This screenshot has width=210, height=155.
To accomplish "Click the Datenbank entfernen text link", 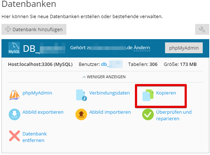I will (x=34, y=137).
